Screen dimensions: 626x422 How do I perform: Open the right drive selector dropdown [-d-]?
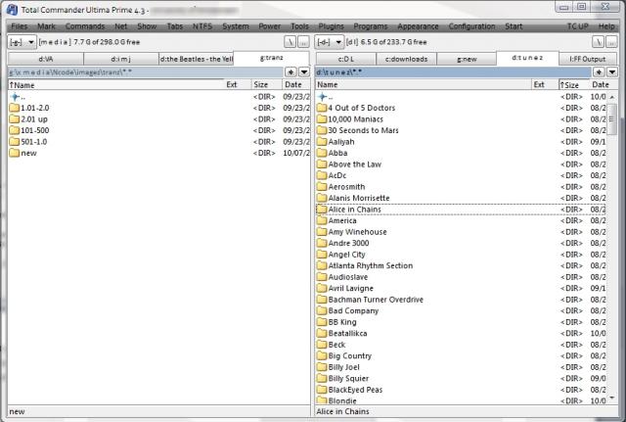[329, 42]
